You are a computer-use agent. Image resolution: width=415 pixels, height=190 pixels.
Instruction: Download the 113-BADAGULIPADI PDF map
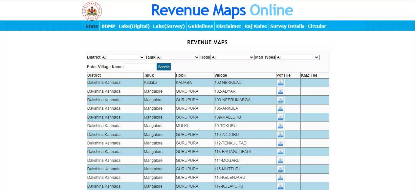280,152
